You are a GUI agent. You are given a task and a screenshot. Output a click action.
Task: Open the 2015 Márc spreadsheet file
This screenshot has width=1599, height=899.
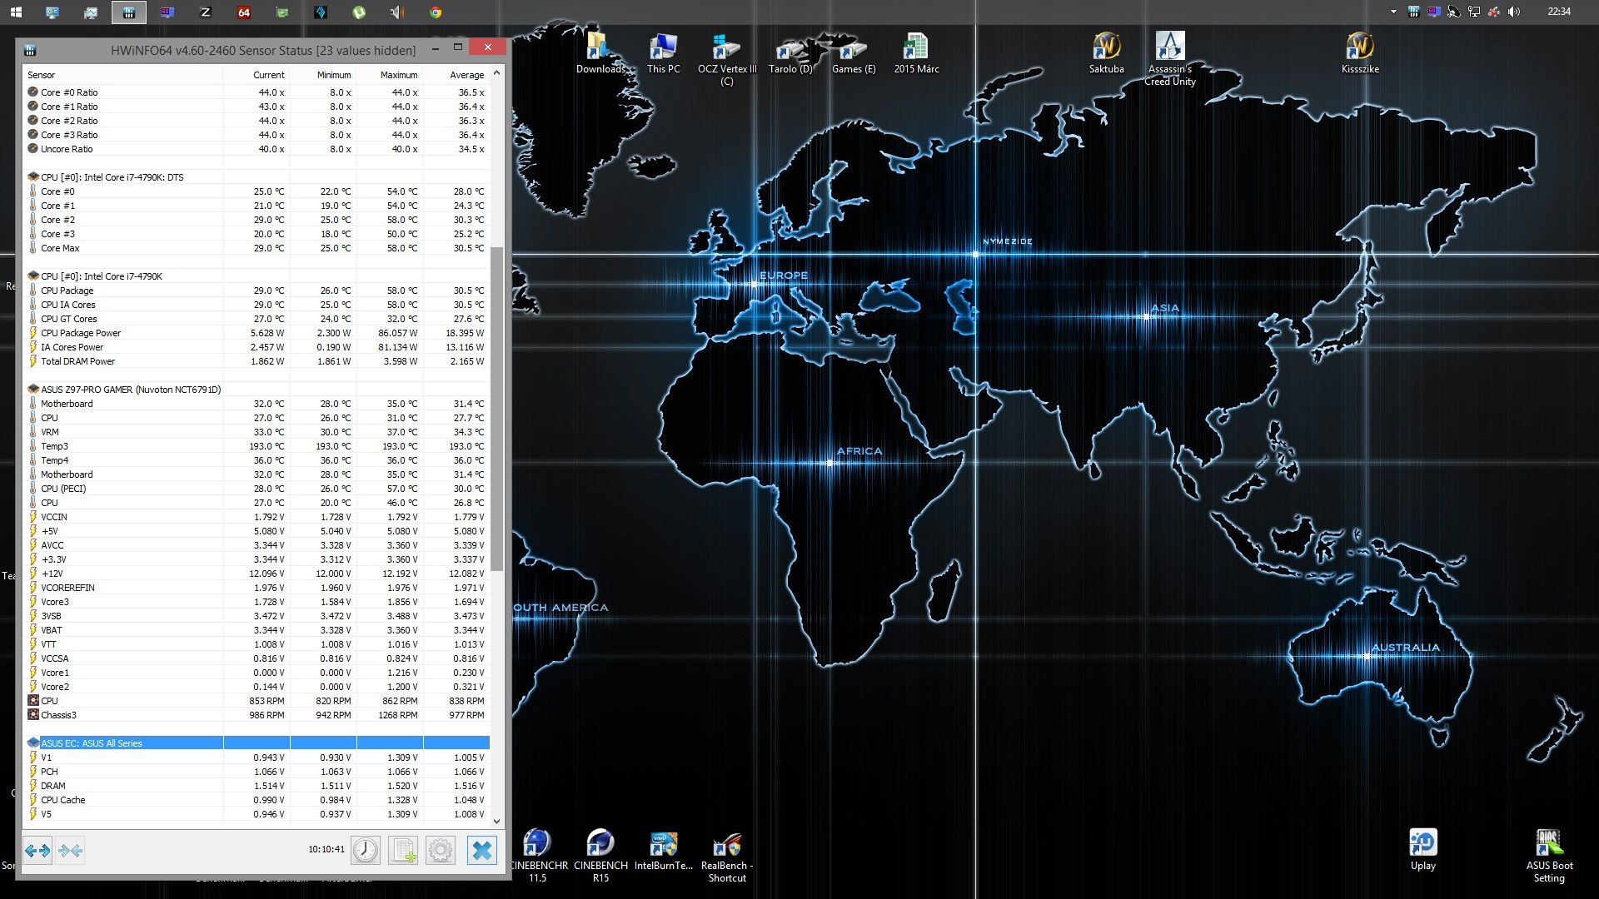point(916,53)
